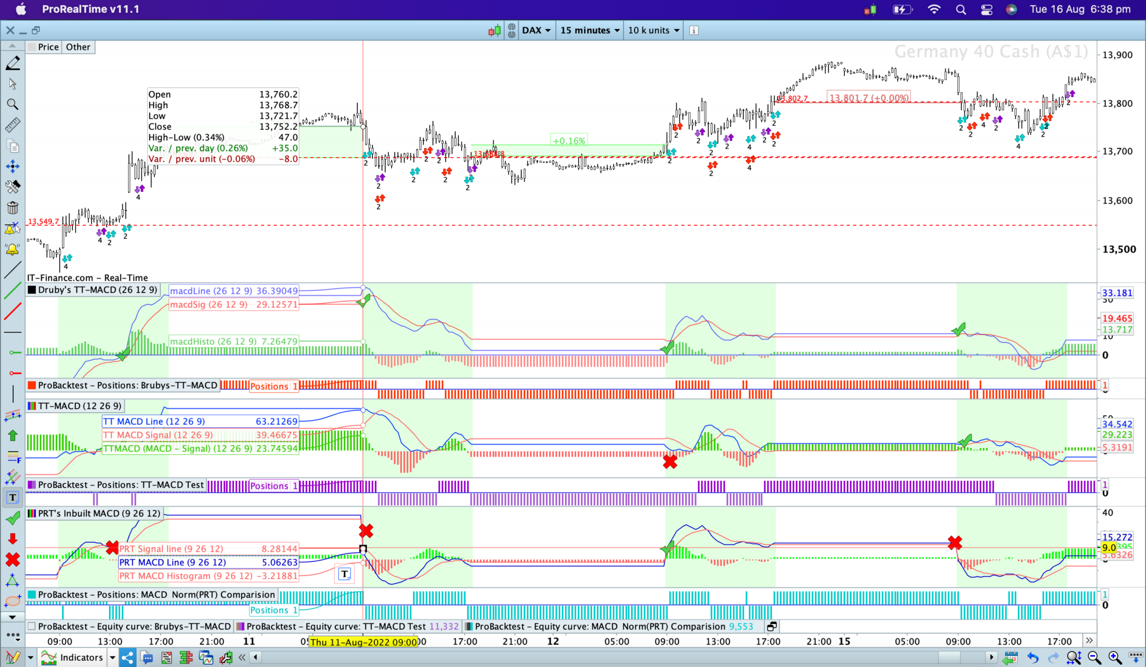
Task: Toggle the trading candlestick icon in top bar
Action: [495, 31]
